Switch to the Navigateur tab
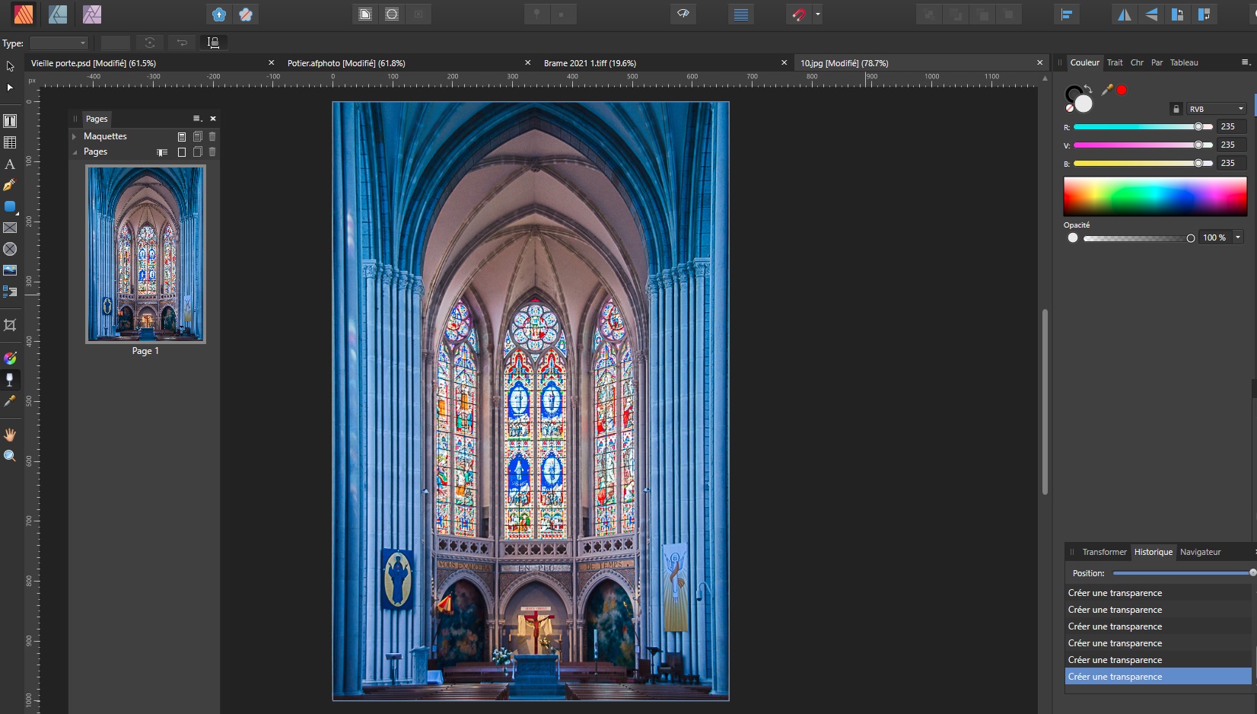The image size is (1257, 714). click(1200, 552)
